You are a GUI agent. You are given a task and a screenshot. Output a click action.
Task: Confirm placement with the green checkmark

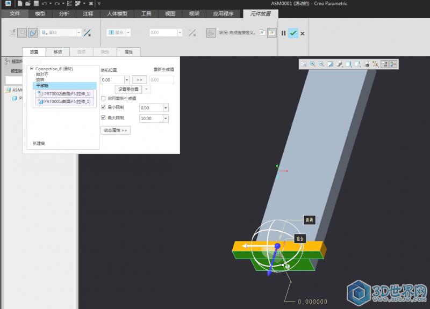(293, 33)
